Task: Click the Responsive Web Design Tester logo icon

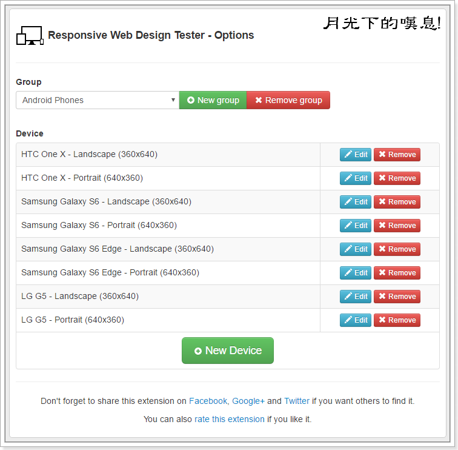Action: [29, 36]
